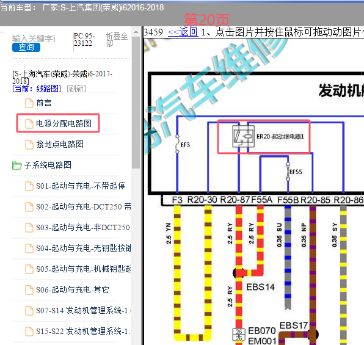364x345 pixels.
Task: Click the page icon beside S01 entry
Action: click(x=29, y=186)
